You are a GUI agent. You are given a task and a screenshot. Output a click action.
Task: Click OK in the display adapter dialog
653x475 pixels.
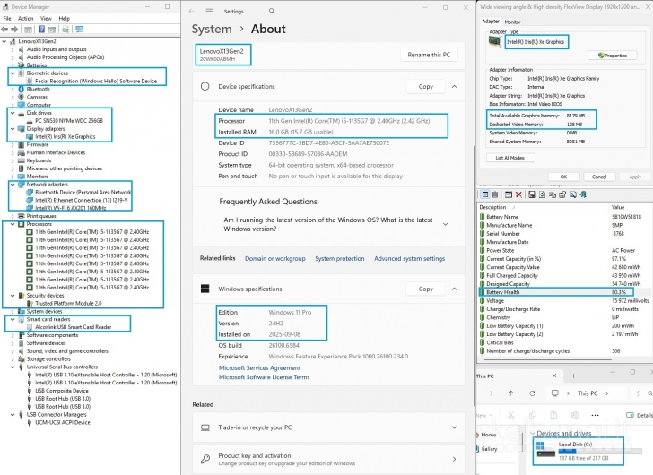coord(563,177)
